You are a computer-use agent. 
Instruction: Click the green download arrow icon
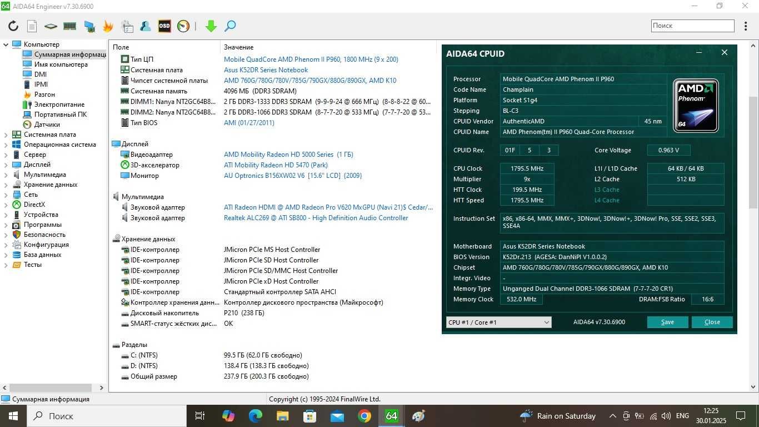coord(211,26)
